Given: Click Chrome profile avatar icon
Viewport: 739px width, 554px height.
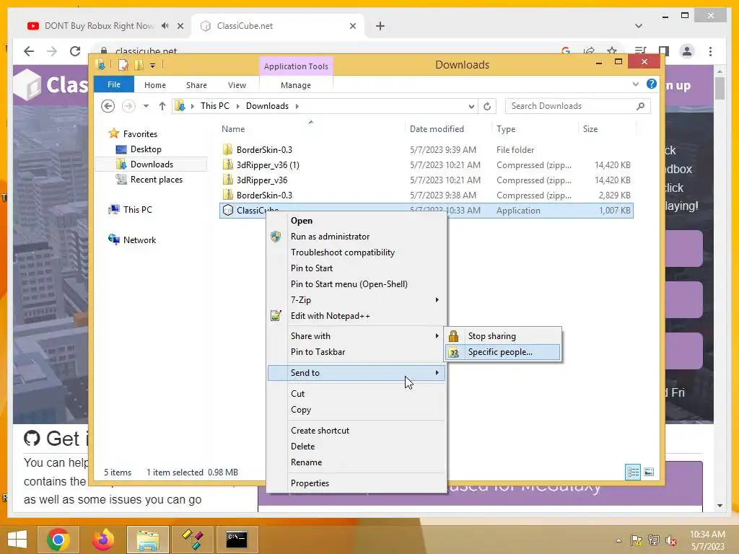Looking at the screenshot, I should click(x=687, y=51).
